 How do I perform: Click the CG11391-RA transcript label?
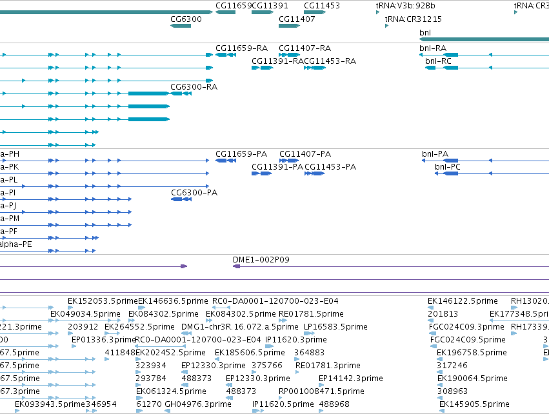277,61
